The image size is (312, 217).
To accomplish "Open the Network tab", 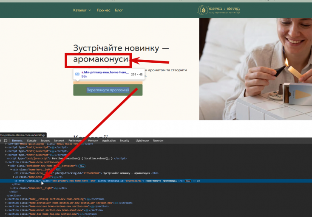I will coord(59,140).
